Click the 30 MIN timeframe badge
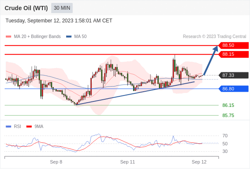Image resolution: width=250 pixels, height=169 pixels. coord(62,8)
